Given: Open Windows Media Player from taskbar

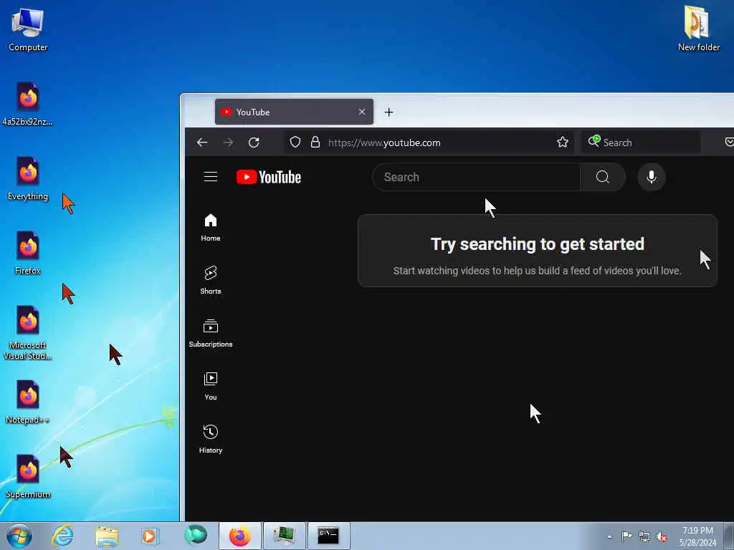Looking at the screenshot, I should point(151,536).
